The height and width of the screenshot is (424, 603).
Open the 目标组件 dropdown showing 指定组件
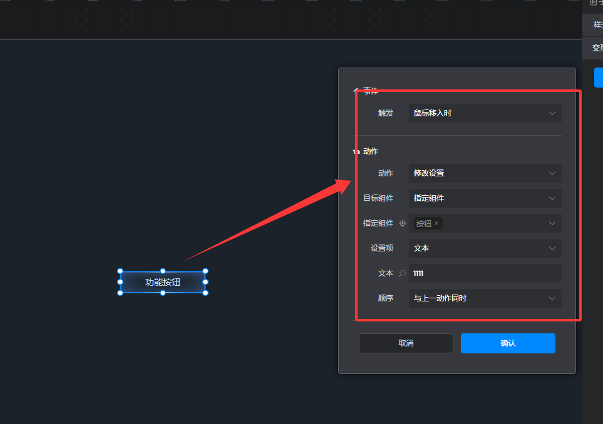pos(485,198)
